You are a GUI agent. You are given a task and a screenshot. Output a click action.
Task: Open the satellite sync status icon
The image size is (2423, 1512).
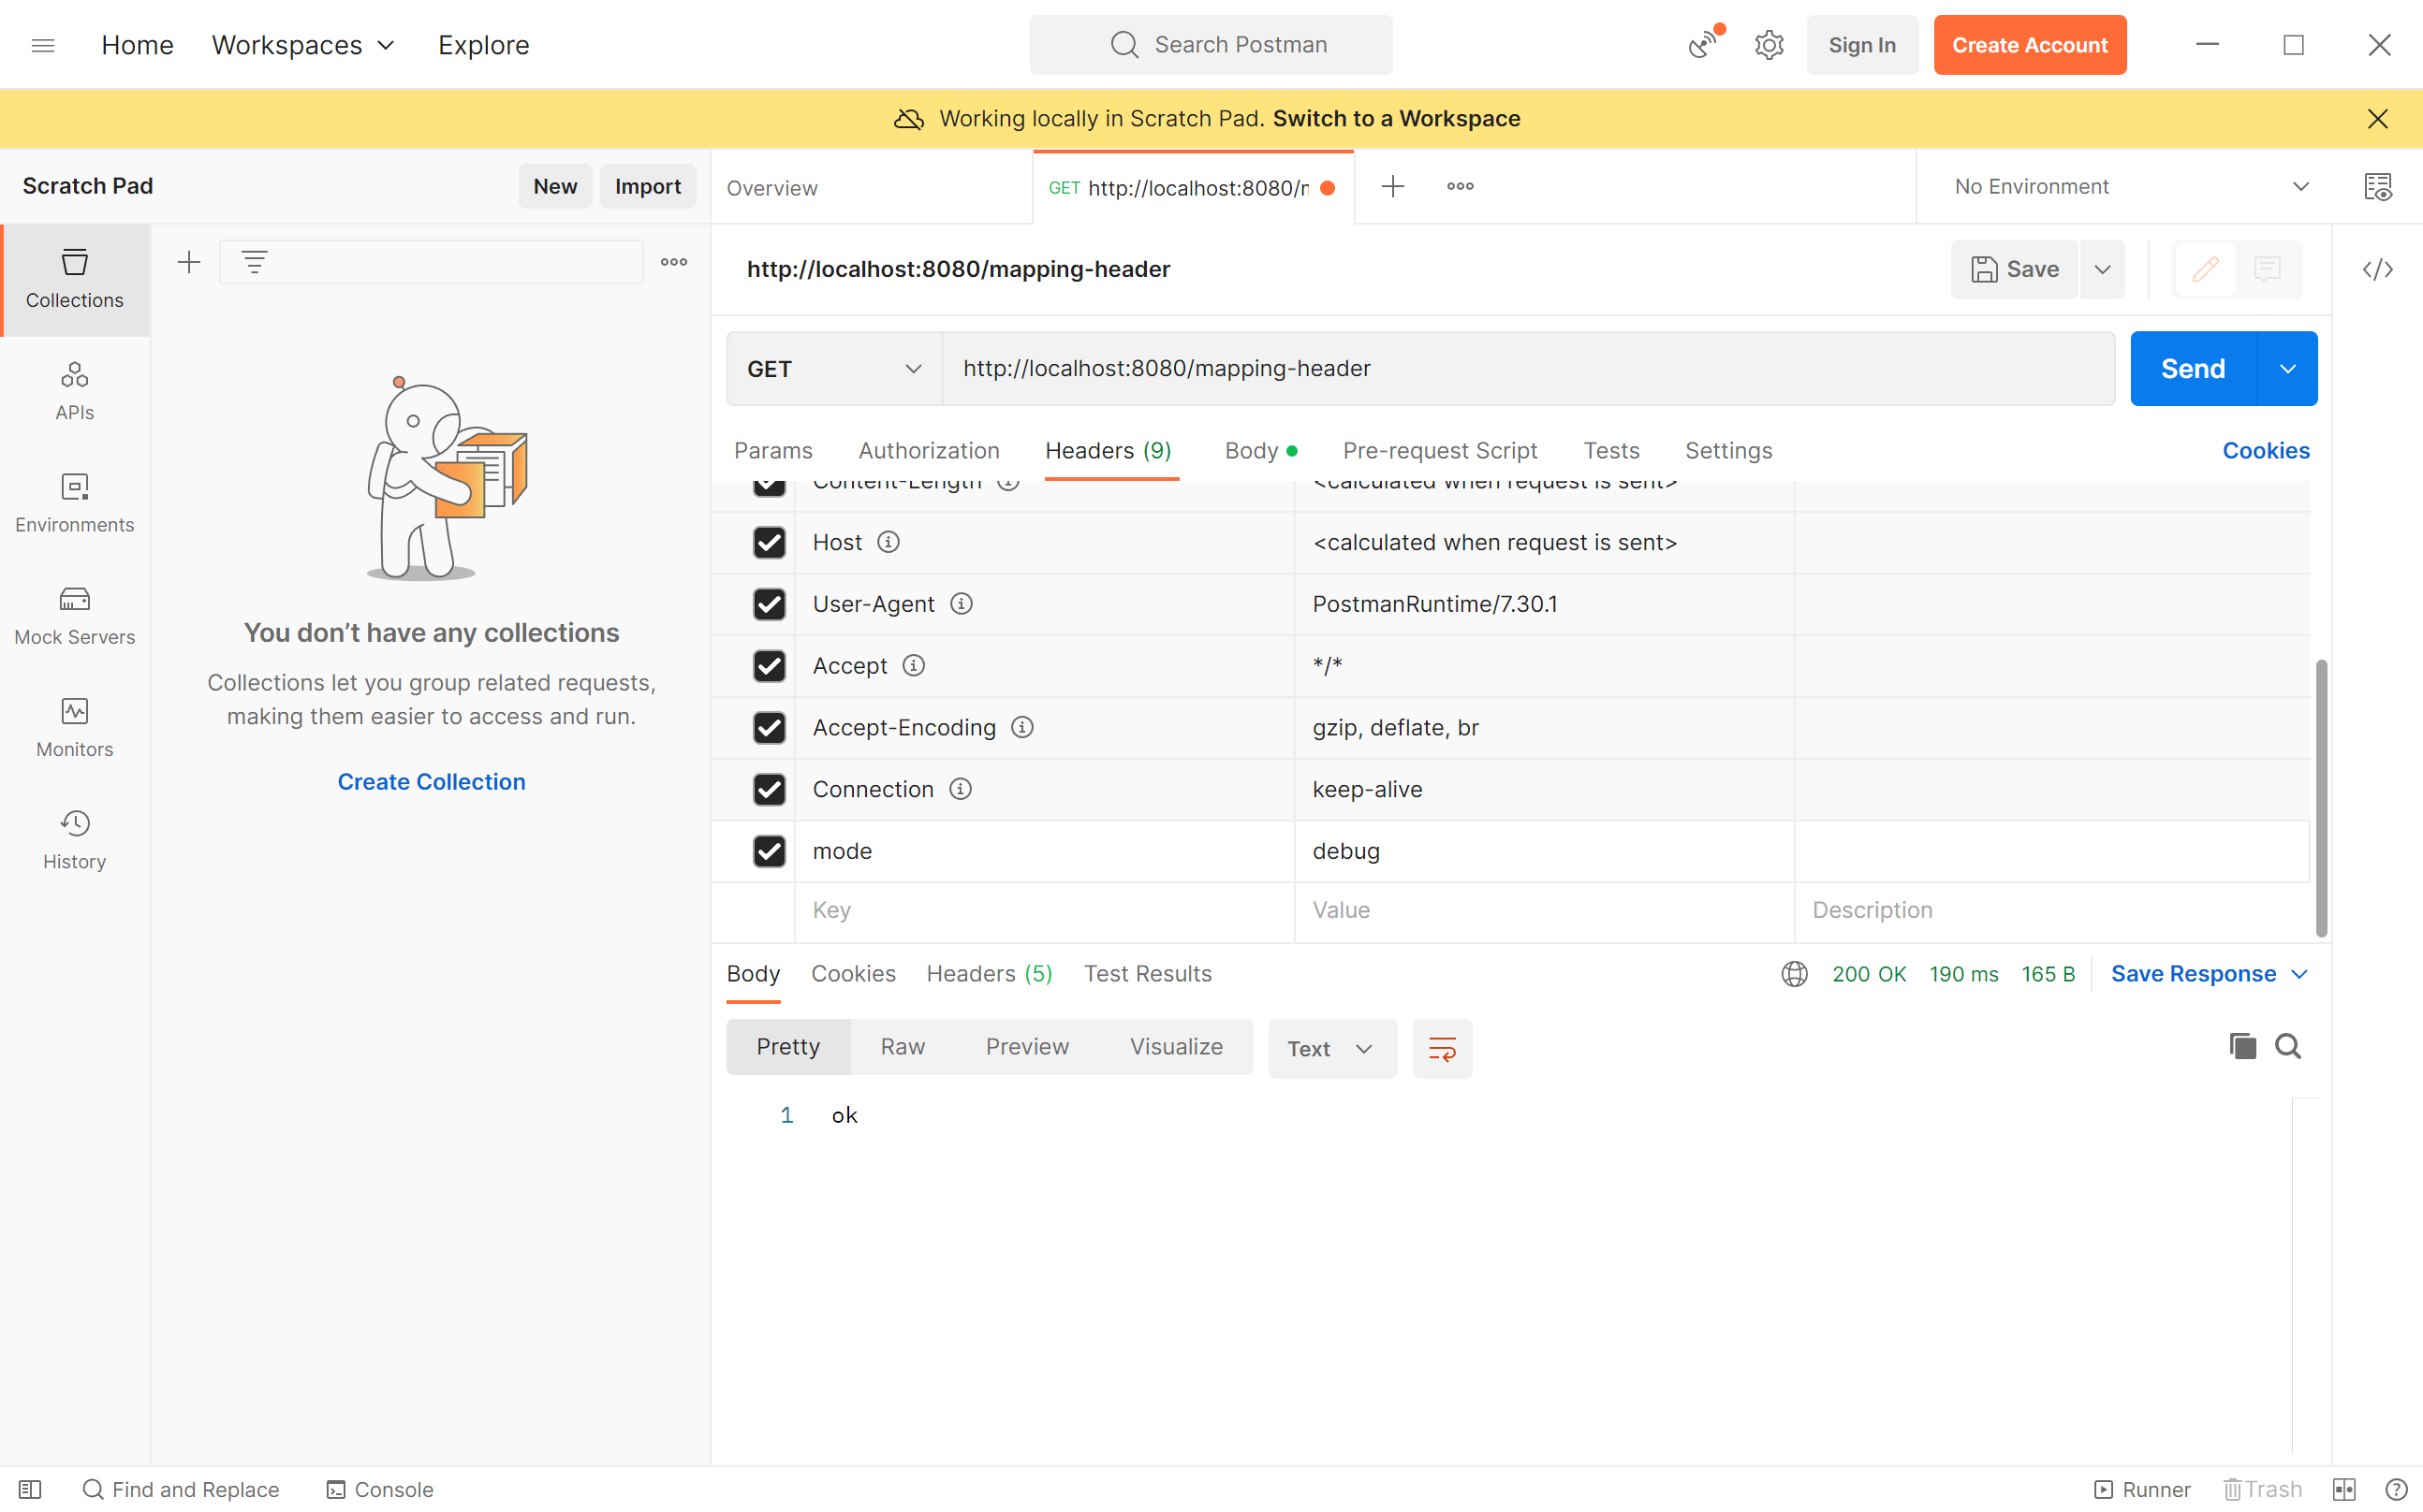(x=1705, y=44)
